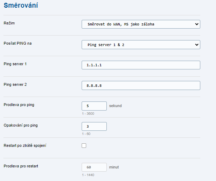Click the Prodleva pro restart label
Screen dimensions: 216x181
click(x=21, y=166)
